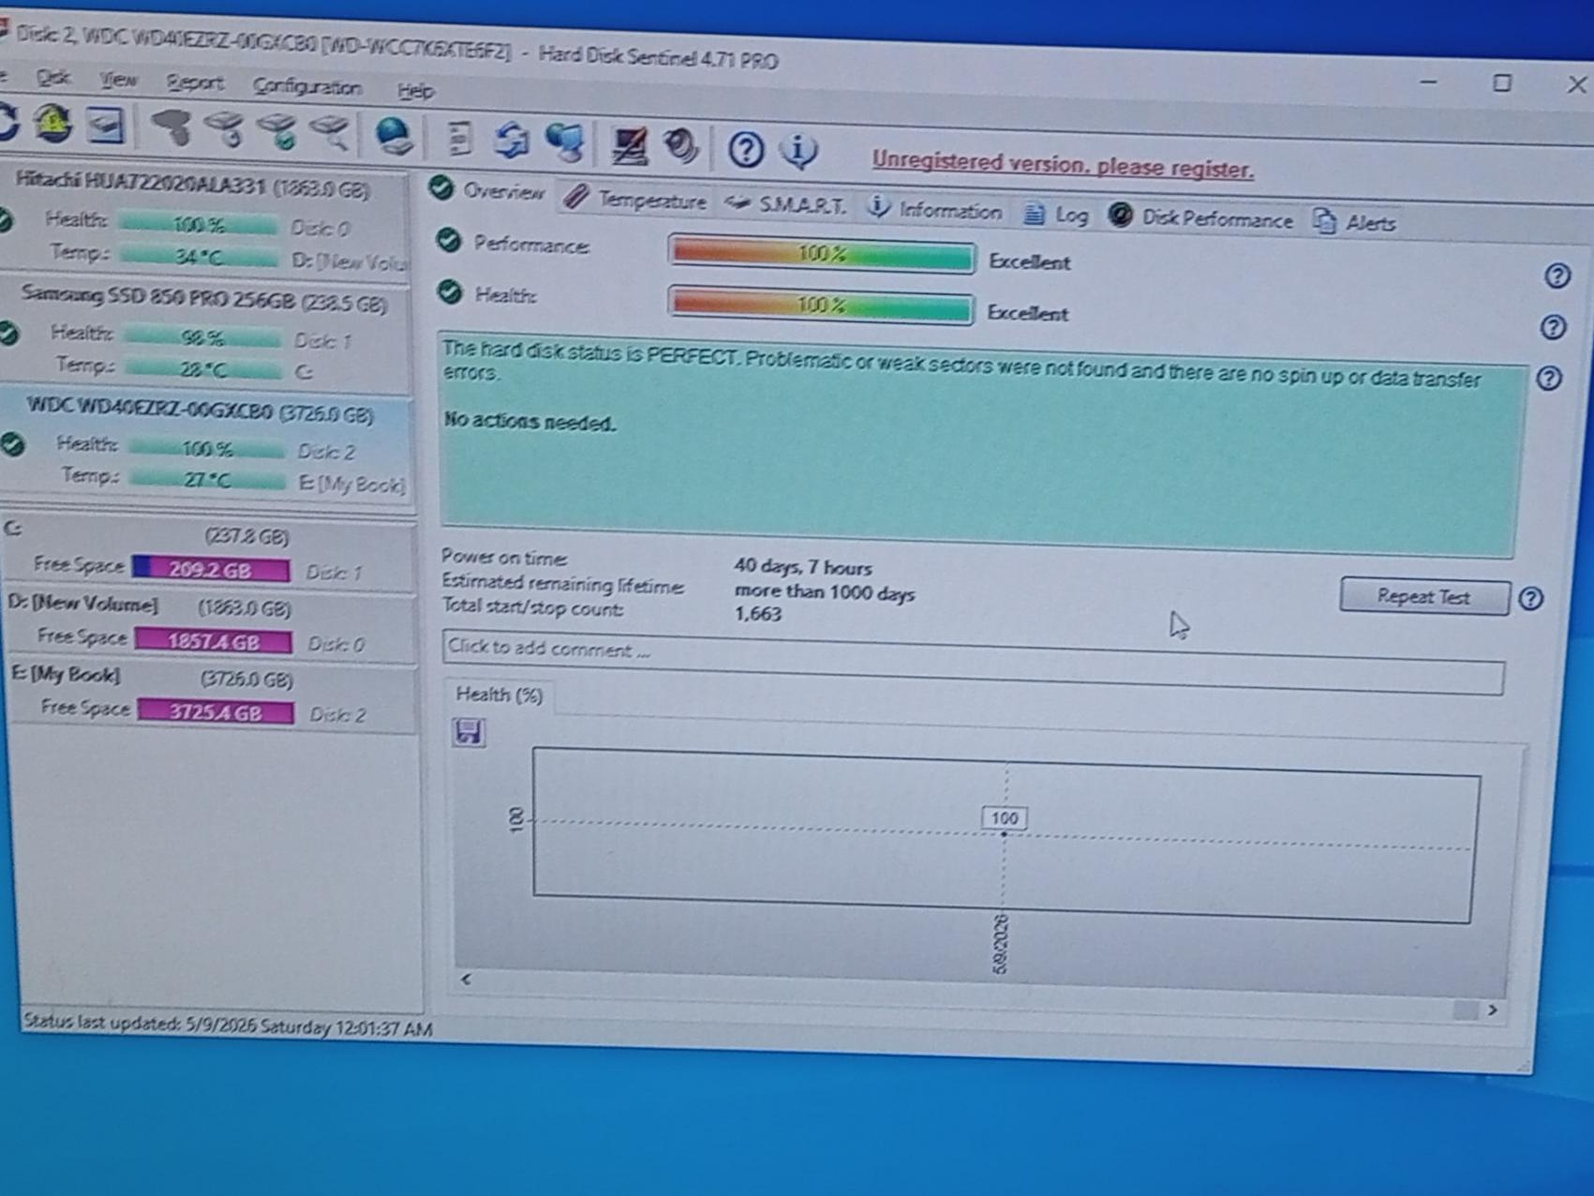
Task: Click the comment input field
Action: [x=973, y=662]
